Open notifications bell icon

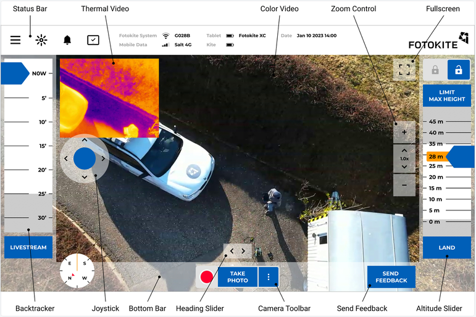(67, 40)
